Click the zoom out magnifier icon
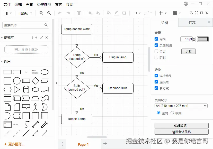The image size is (213, 149). pos(49,13)
